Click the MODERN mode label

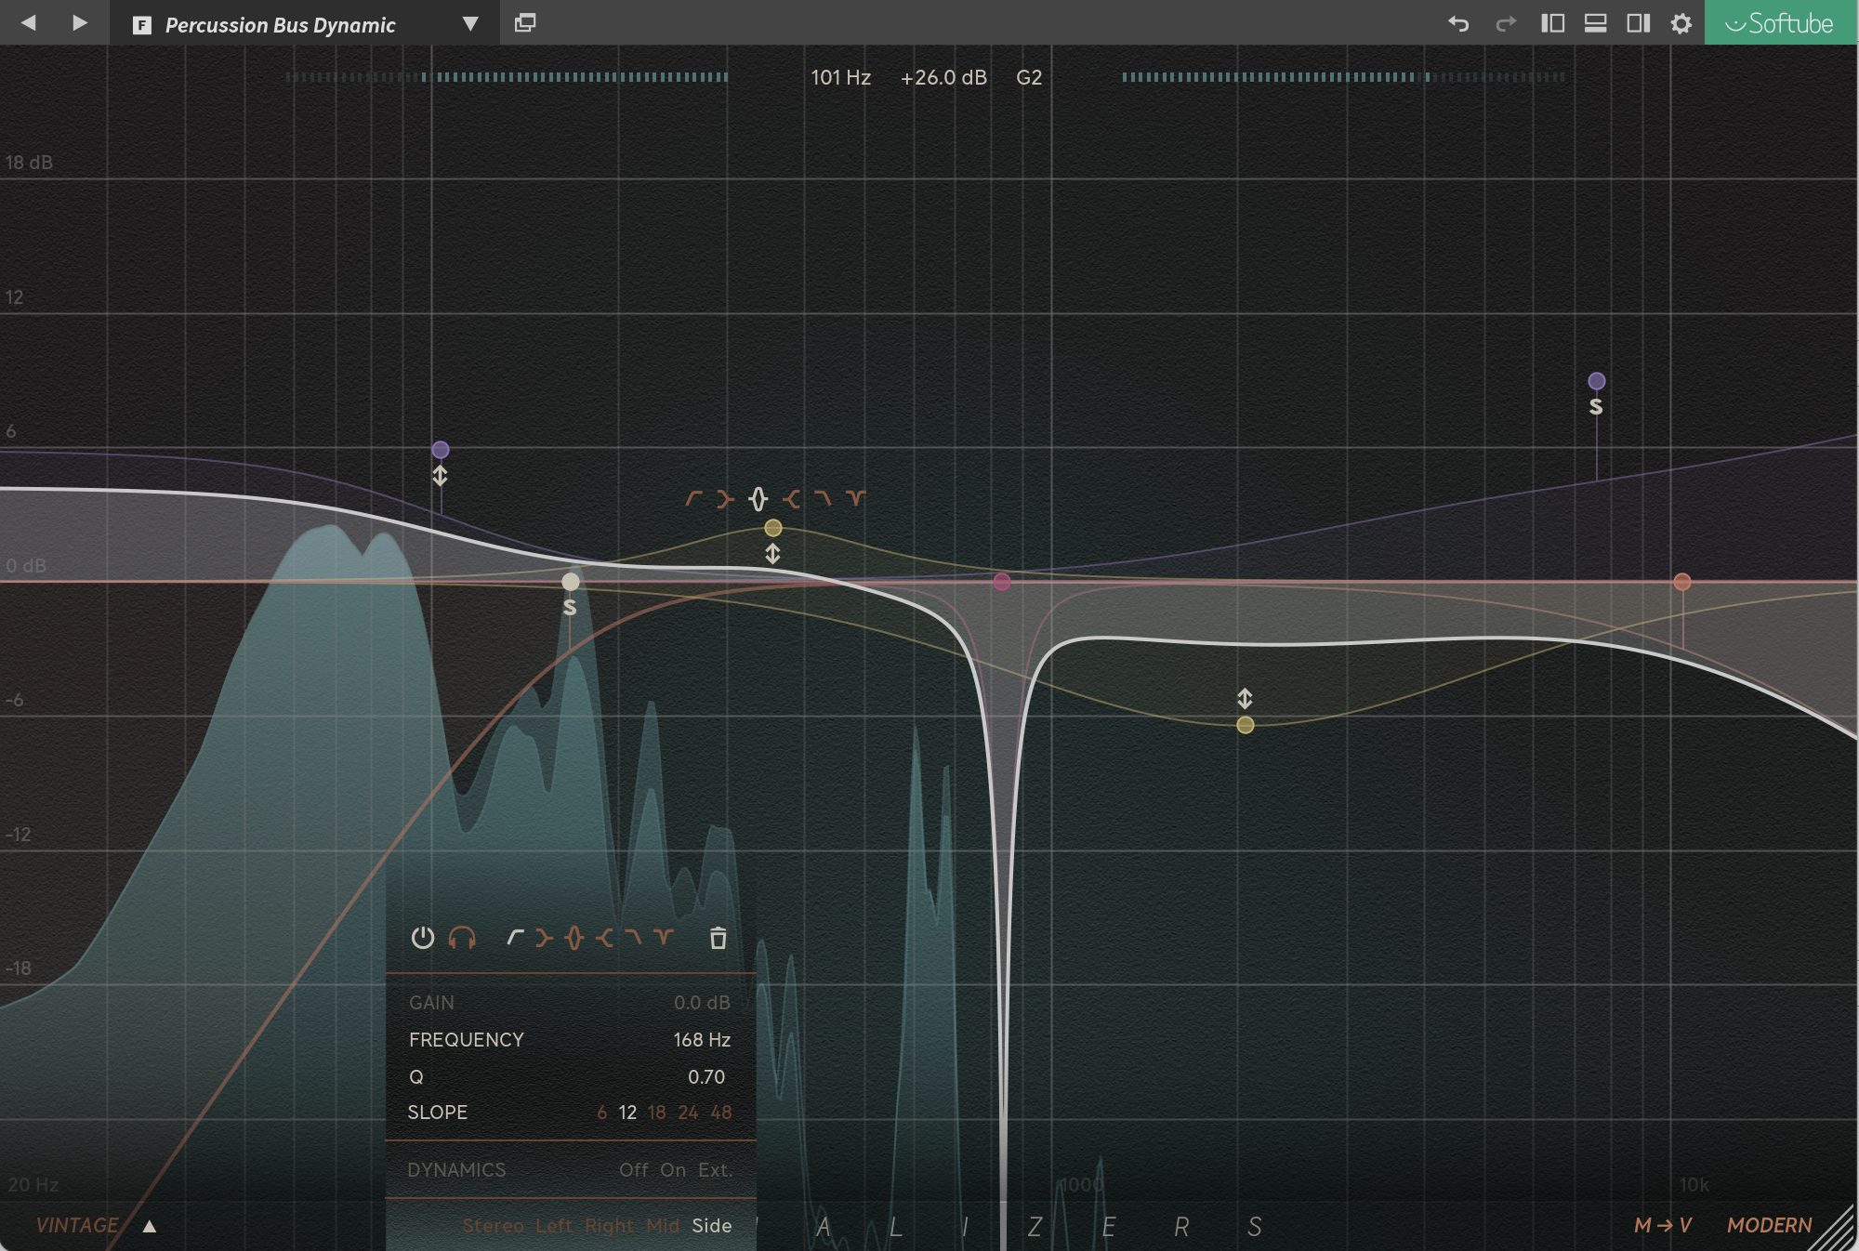point(1769,1225)
